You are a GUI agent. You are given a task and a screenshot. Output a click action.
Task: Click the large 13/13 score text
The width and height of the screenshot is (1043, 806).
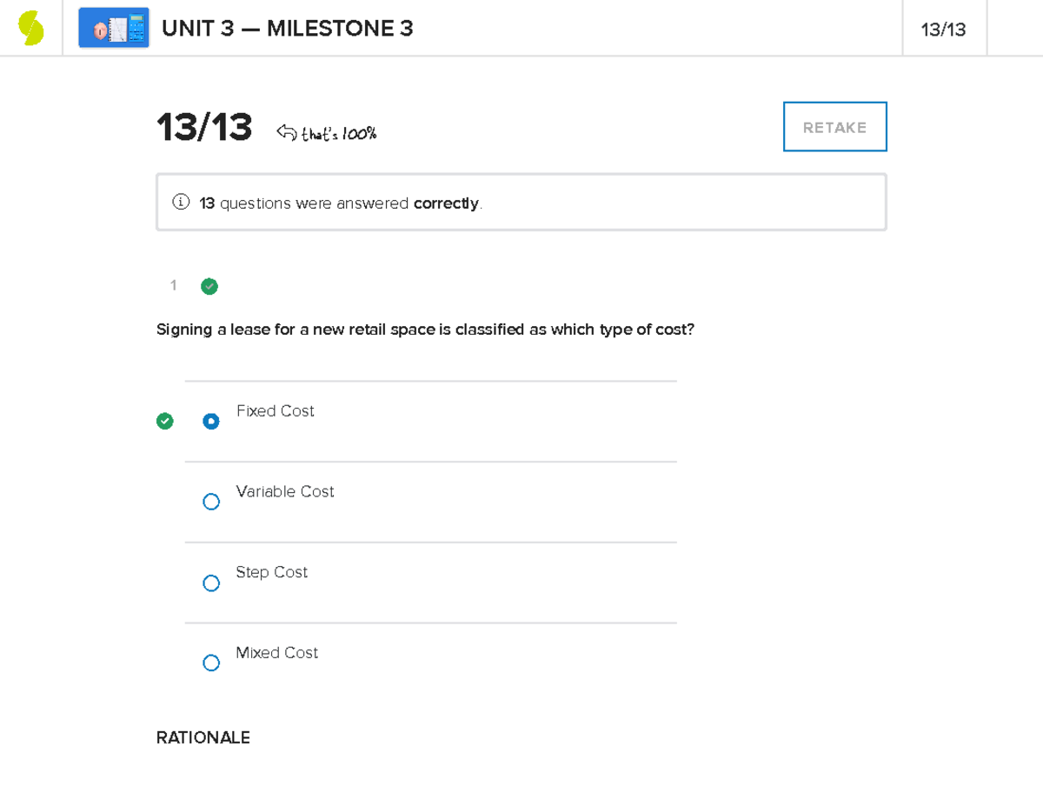tap(204, 129)
